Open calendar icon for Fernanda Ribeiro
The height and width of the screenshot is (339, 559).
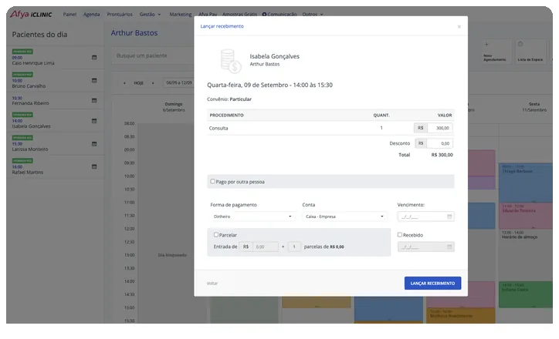point(94,101)
